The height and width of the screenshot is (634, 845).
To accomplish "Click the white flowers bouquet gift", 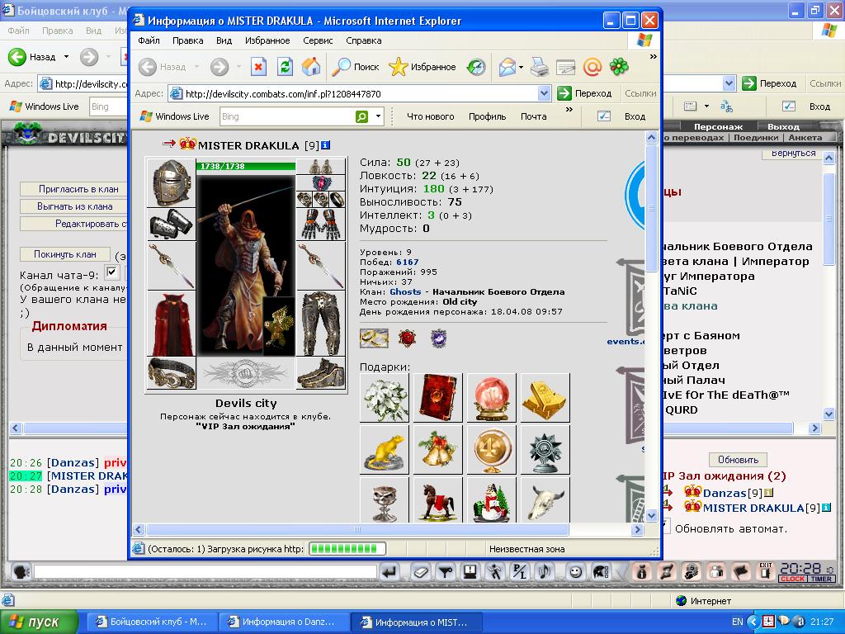I will click(x=385, y=398).
